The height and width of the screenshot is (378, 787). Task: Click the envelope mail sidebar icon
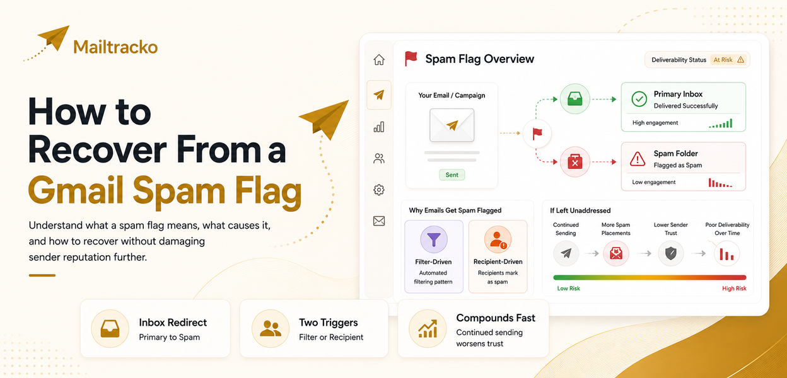[x=379, y=221]
